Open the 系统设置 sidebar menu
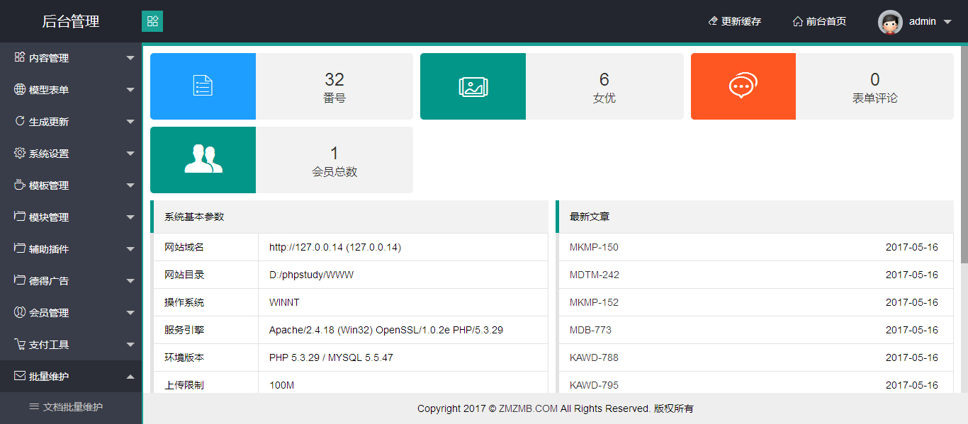968x424 pixels. click(71, 154)
